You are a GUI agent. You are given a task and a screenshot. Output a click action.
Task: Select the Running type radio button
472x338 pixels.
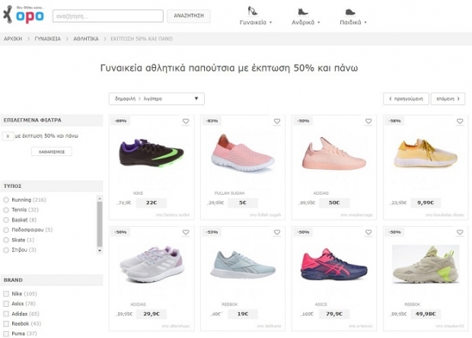(6, 200)
